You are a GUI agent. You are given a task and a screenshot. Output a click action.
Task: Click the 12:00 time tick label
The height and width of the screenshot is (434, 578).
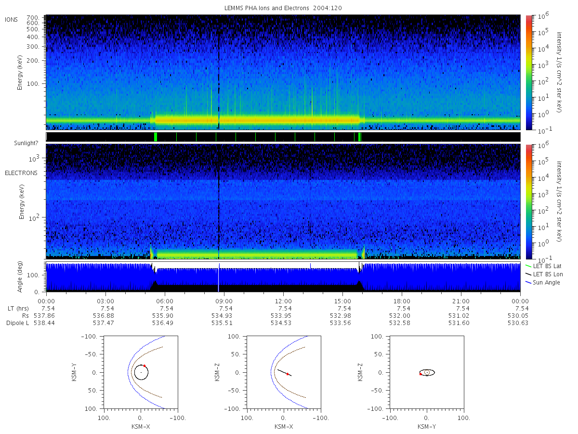283,300
